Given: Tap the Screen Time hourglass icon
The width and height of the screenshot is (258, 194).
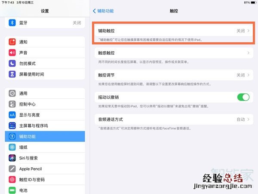Looking at the screenshot, I should pos(12,74).
